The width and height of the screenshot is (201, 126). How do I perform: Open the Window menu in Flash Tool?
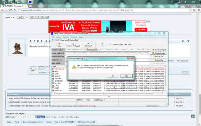click(x=74, y=37)
